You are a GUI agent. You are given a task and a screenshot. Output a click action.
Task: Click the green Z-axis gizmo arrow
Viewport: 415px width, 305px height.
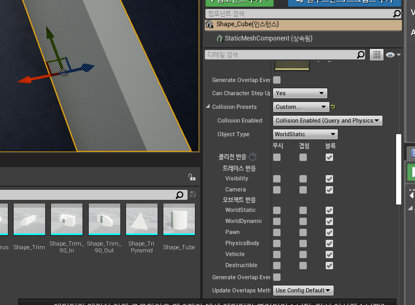click(50, 32)
